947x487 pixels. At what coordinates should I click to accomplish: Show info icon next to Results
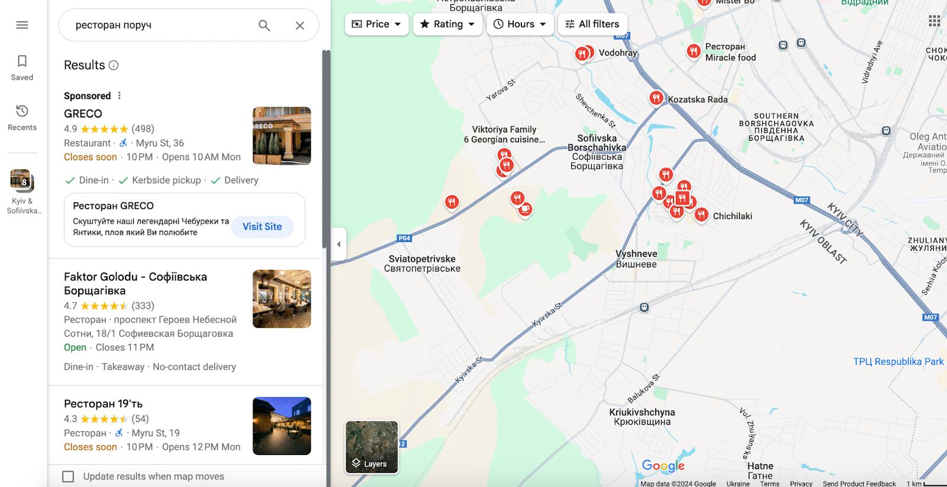tap(114, 65)
